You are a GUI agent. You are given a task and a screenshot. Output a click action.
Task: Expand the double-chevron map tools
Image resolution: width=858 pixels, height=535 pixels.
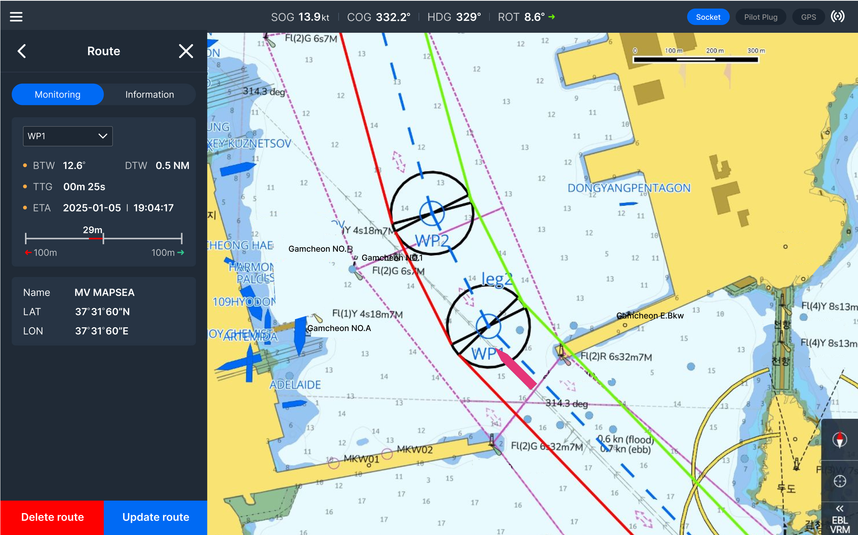(x=839, y=509)
